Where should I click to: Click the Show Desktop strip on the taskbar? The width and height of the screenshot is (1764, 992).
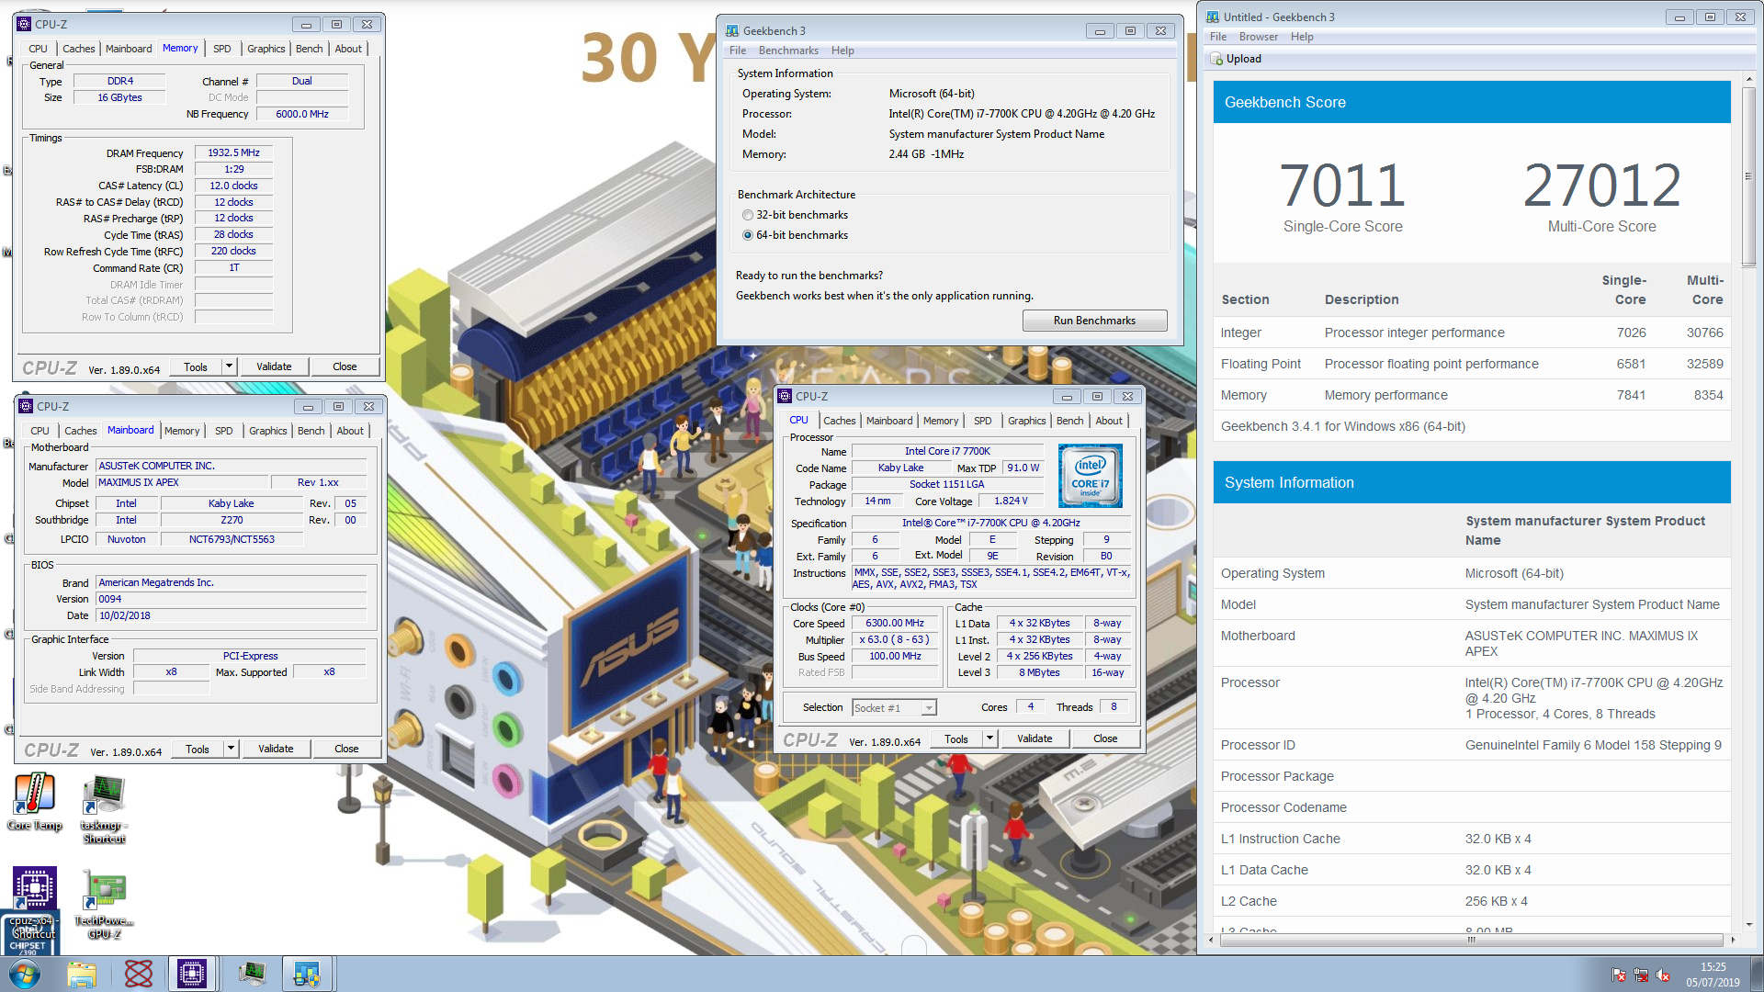[1757, 974]
